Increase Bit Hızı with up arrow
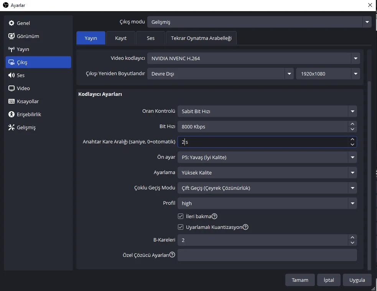This screenshot has height=291, width=377. coord(352,124)
